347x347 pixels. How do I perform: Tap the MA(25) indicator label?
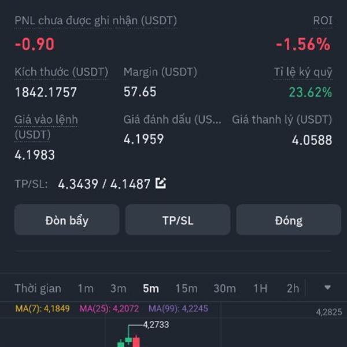coord(109,308)
